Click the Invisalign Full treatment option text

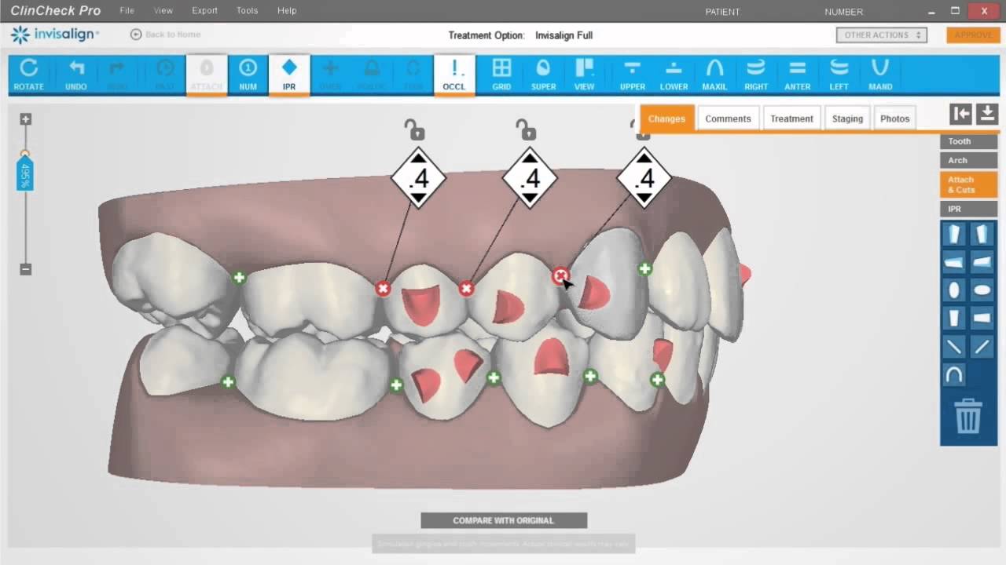point(564,35)
